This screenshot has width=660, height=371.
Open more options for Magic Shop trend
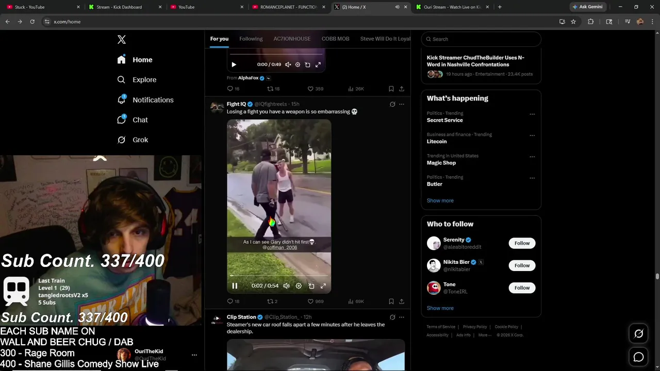point(532,157)
